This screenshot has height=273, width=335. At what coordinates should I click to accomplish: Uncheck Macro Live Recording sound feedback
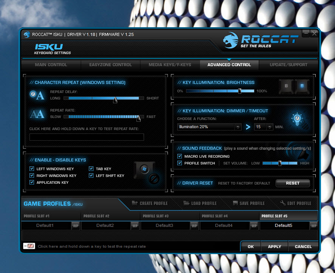click(x=180, y=156)
